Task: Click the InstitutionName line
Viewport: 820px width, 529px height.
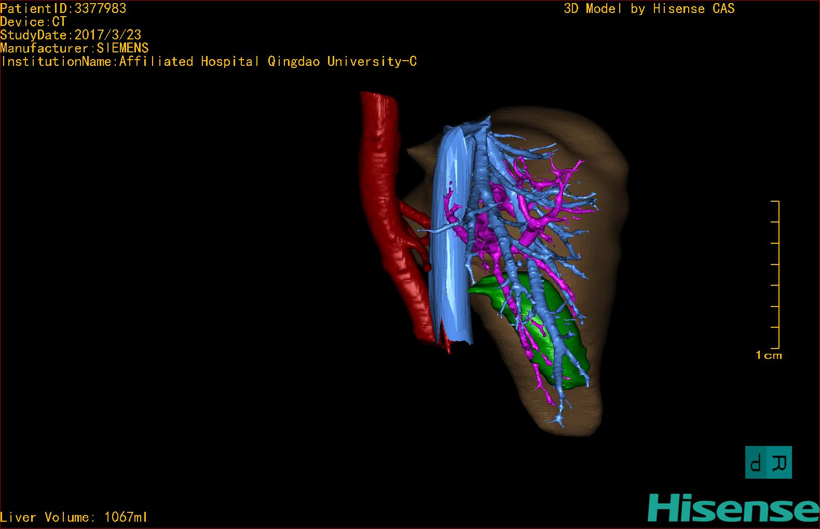Action: click(x=209, y=62)
